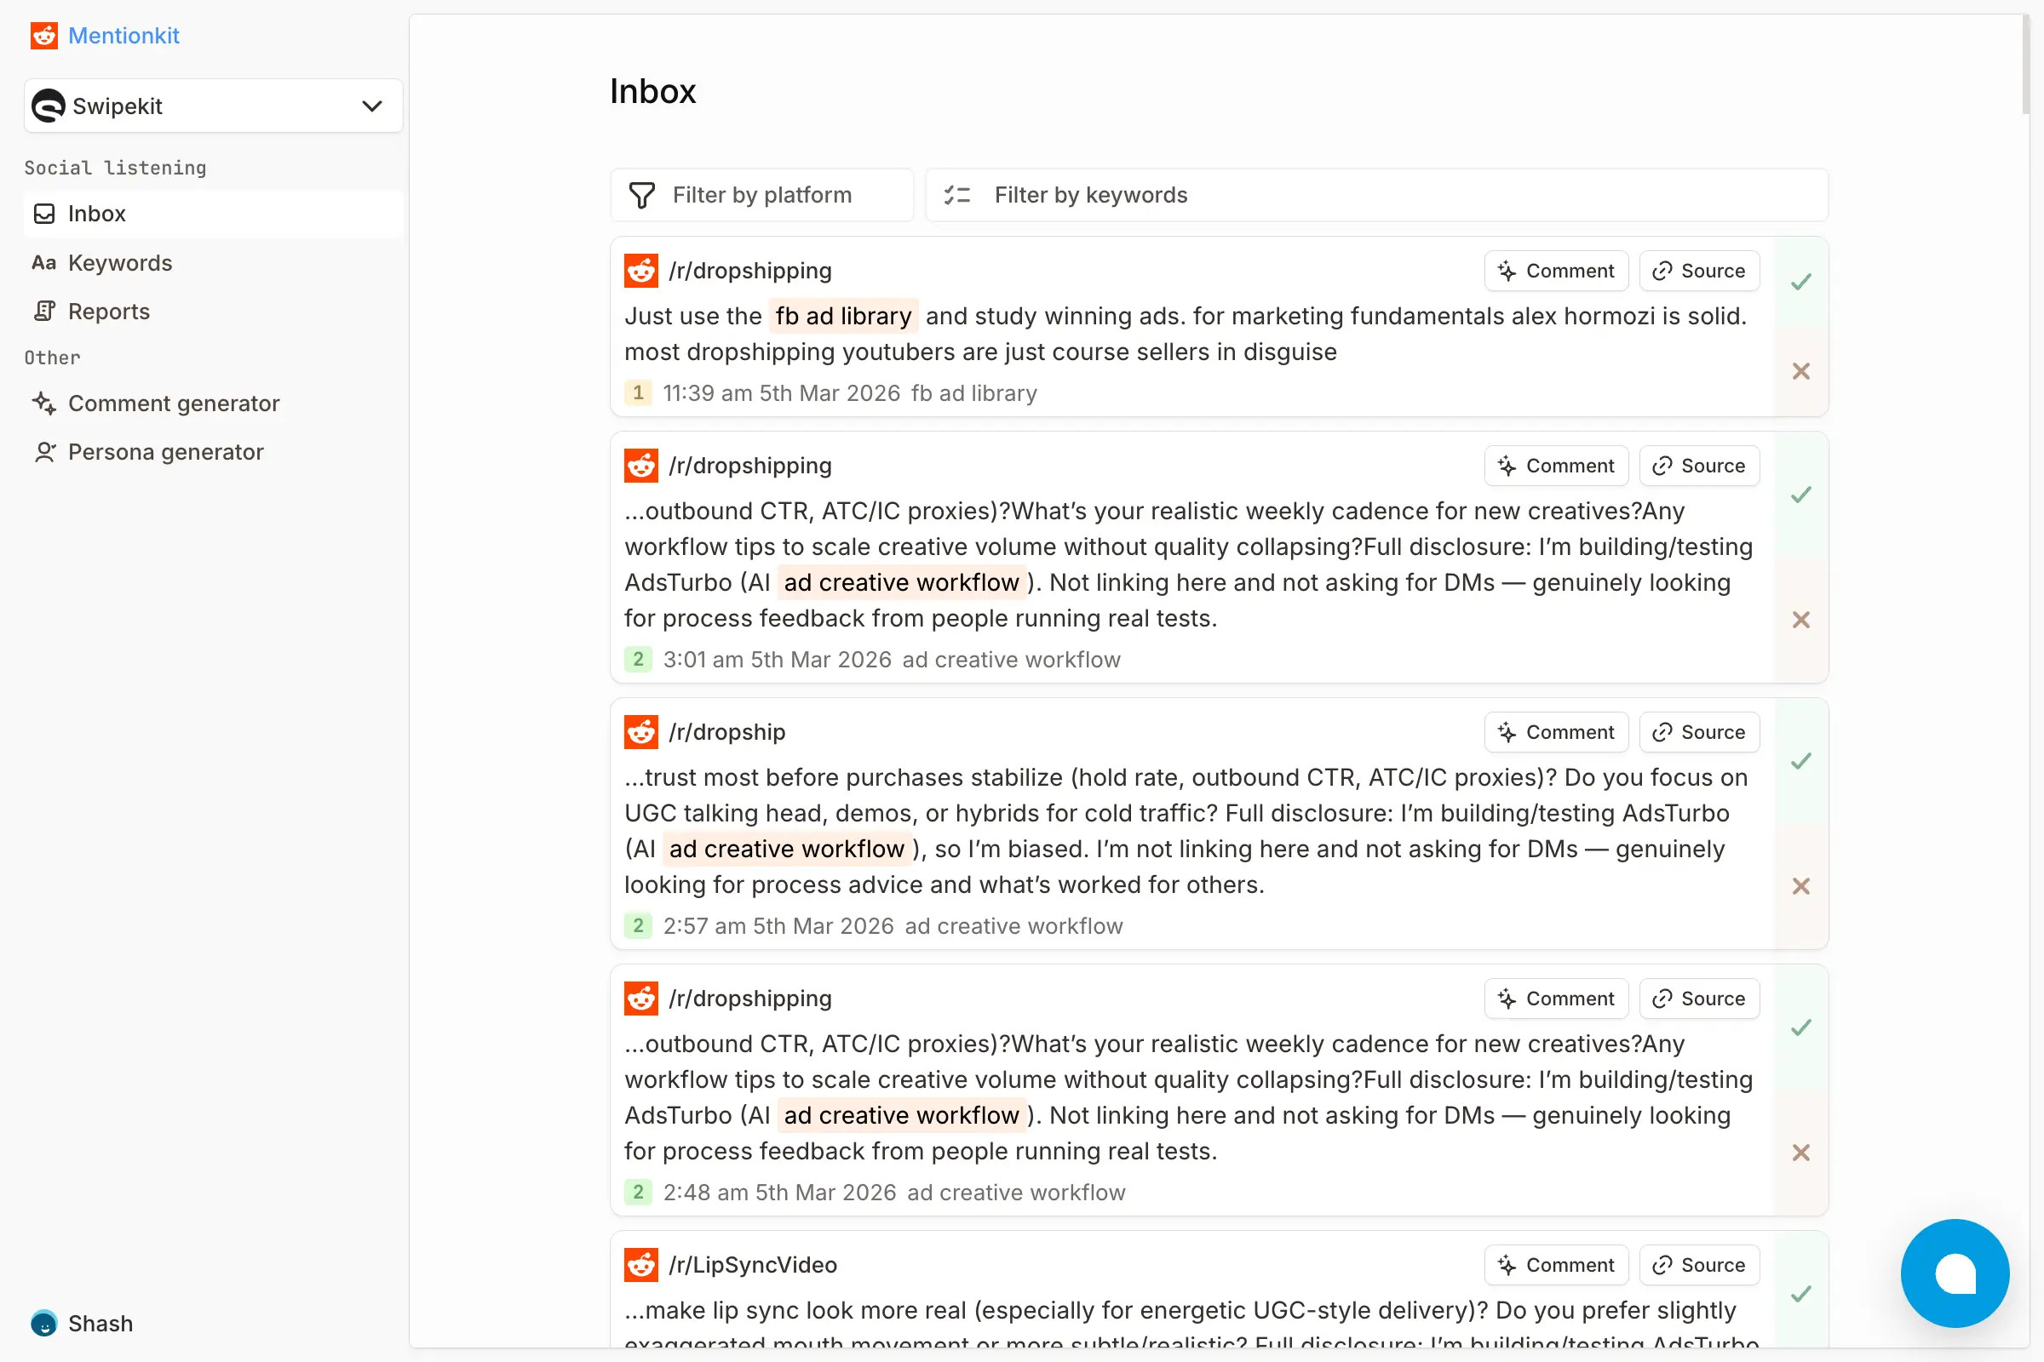The height and width of the screenshot is (1362, 2044).
Task: Open the Filter by platform dropdown
Action: (761, 195)
